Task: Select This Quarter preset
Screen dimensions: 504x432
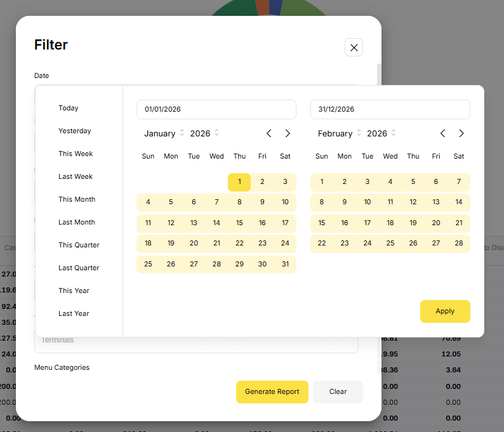Action: point(79,245)
